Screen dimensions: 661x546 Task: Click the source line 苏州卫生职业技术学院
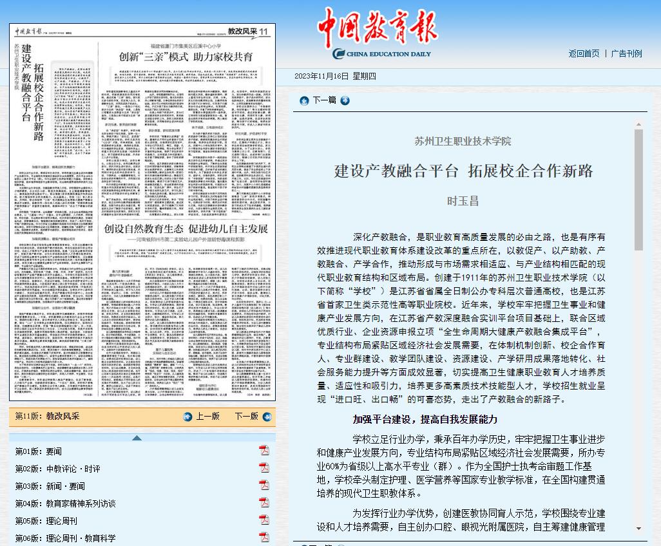463,141
